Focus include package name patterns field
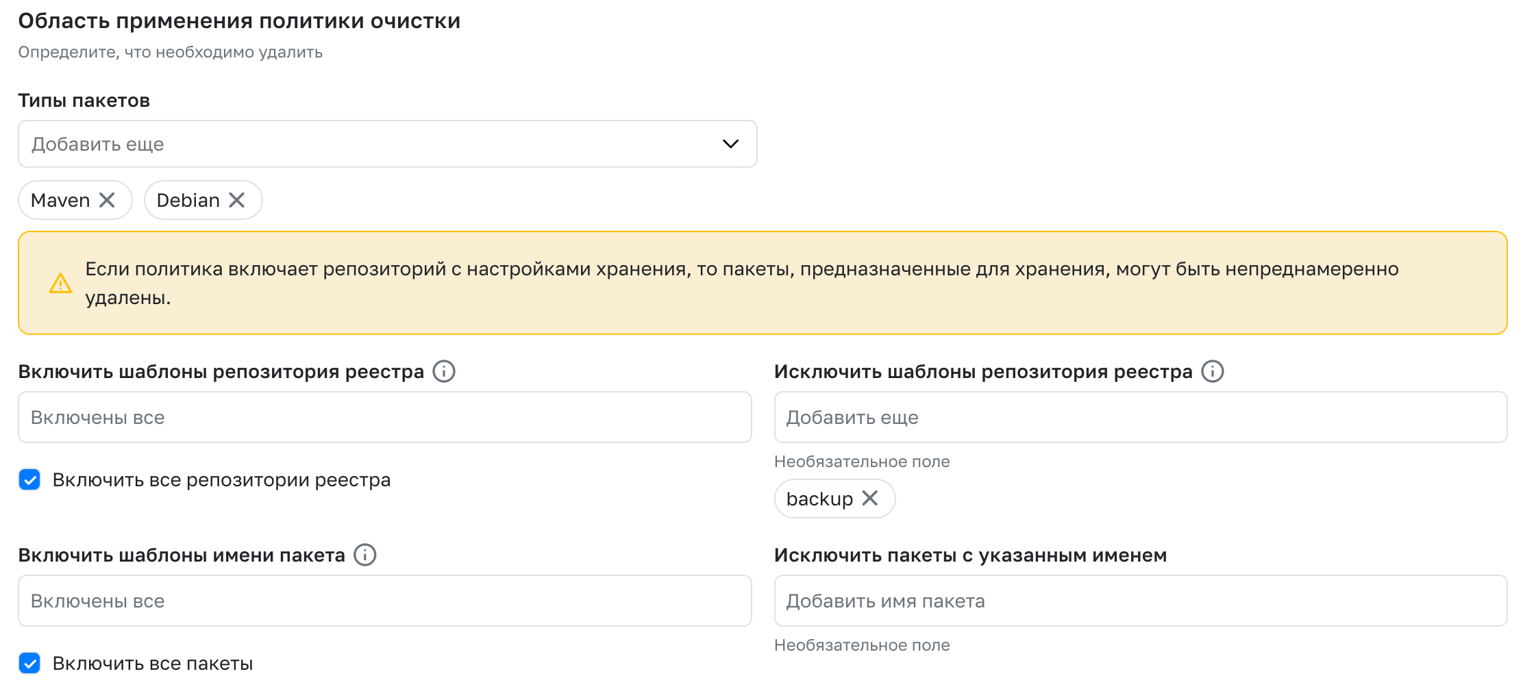Viewport: 1536px width, 689px height. 384,601
